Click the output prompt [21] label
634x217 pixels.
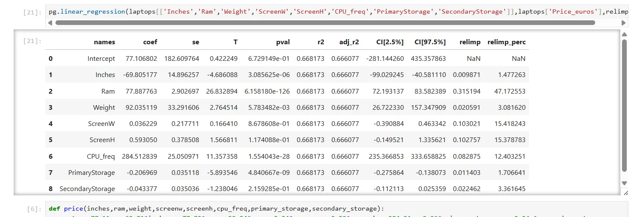point(32,41)
